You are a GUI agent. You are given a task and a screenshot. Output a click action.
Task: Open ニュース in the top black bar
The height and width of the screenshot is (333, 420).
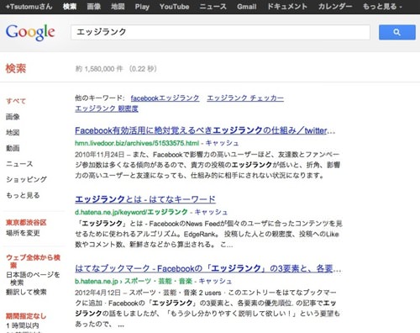(x=213, y=7)
